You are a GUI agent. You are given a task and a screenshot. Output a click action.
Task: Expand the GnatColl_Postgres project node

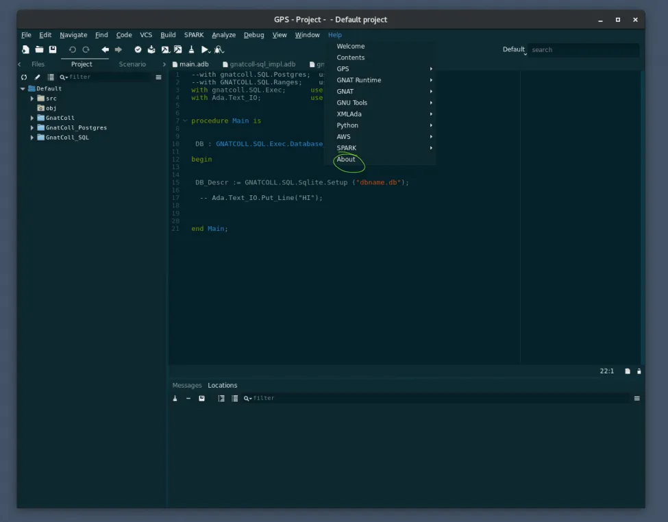point(32,127)
